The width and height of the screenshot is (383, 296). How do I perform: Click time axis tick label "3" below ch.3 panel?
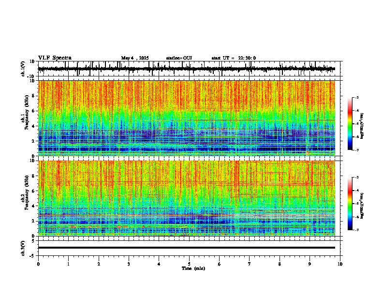click(129, 264)
